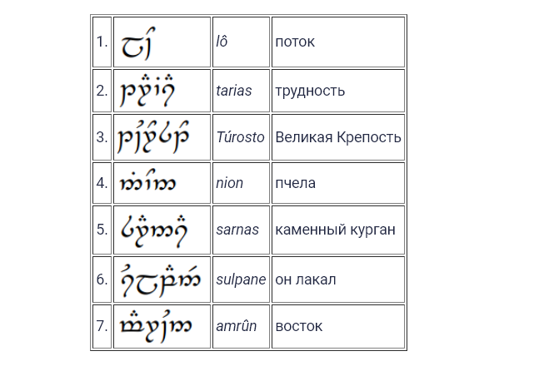Image resolution: width=534 pixels, height=366 pixels.
Task: Click the word sarnas
Action: tap(237, 230)
